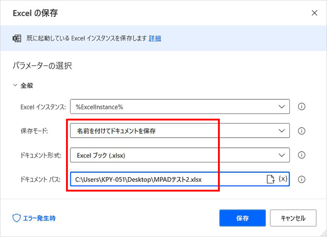327x237 pixels.
Task: Click the Excel icon in the banner
Action: (x=17, y=38)
